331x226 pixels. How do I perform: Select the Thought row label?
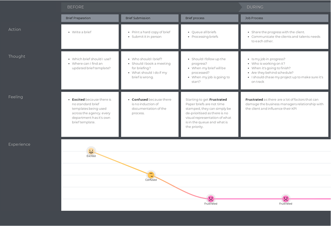coord(17,57)
